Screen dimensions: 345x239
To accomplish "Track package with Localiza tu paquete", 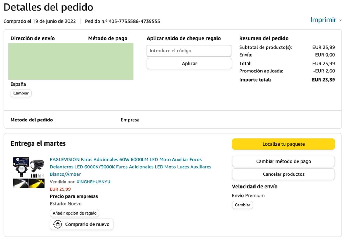I will pos(283,144).
